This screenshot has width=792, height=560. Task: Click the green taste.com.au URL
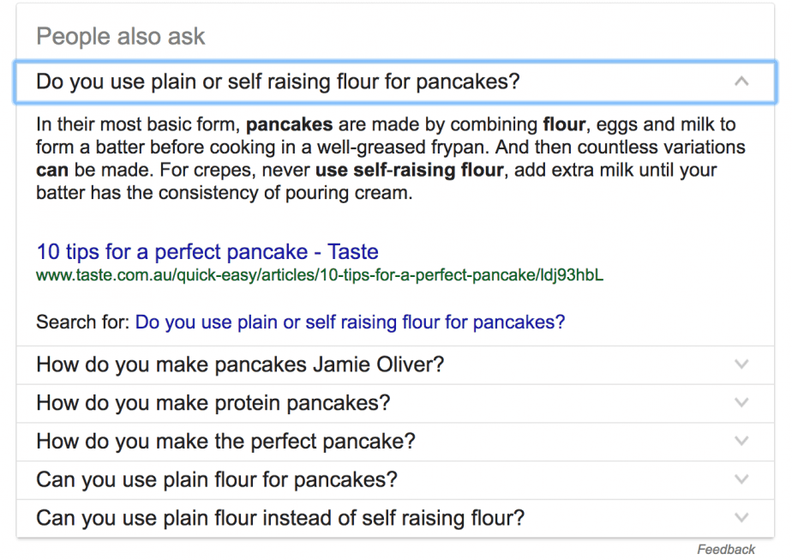click(x=320, y=275)
